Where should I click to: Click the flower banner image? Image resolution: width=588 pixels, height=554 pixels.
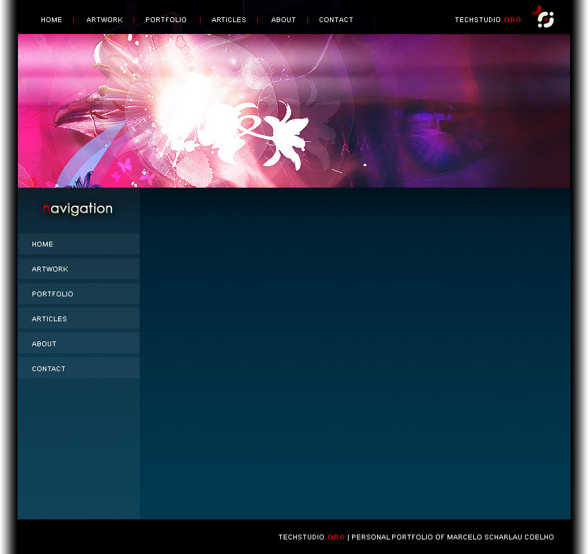pos(294,111)
